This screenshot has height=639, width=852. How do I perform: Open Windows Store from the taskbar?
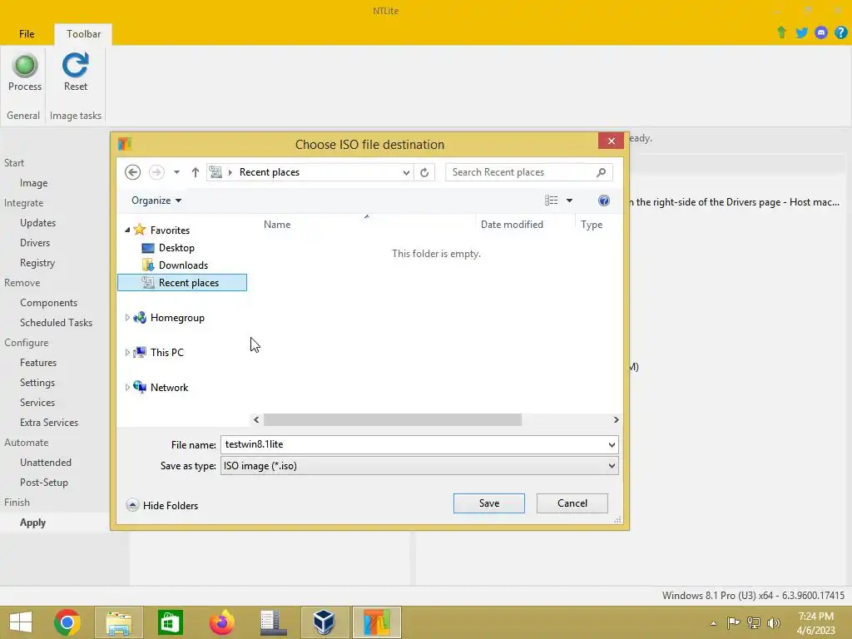(170, 622)
